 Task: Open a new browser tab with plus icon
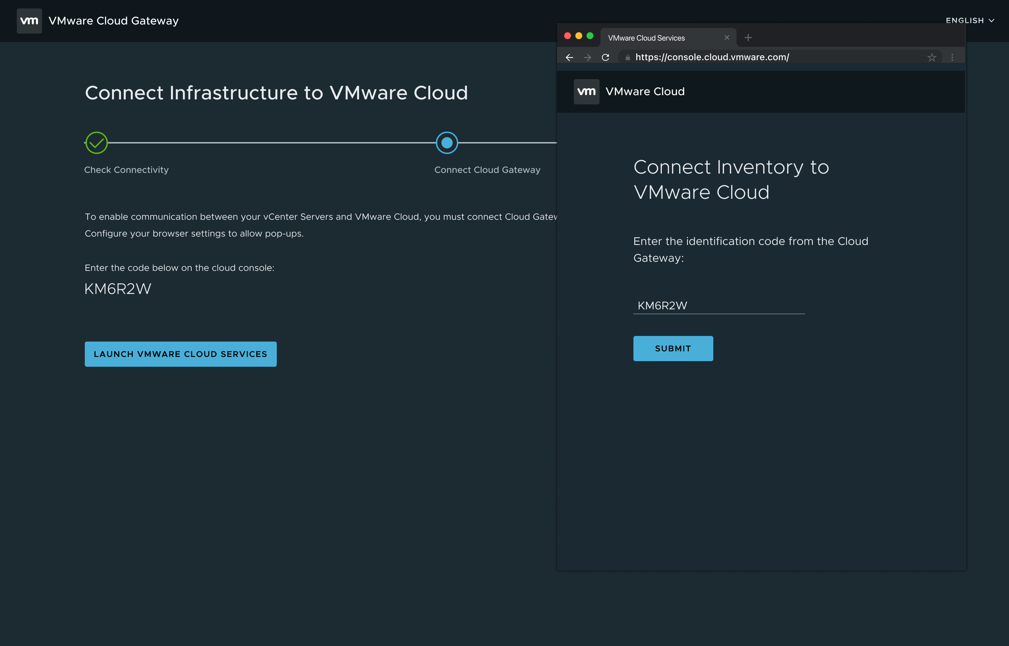click(748, 38)
